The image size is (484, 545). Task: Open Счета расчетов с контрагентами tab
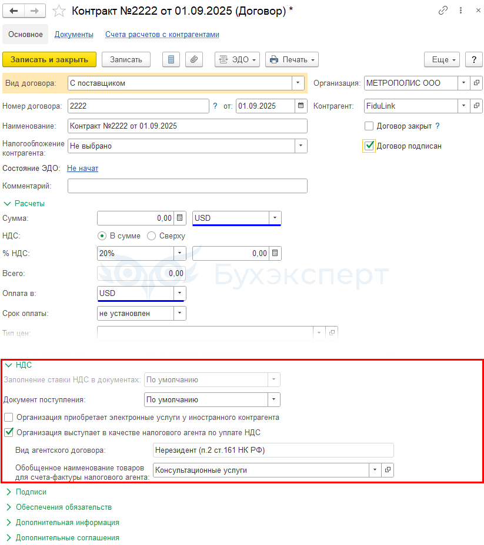pyautogui.click(x=162, y=35)
